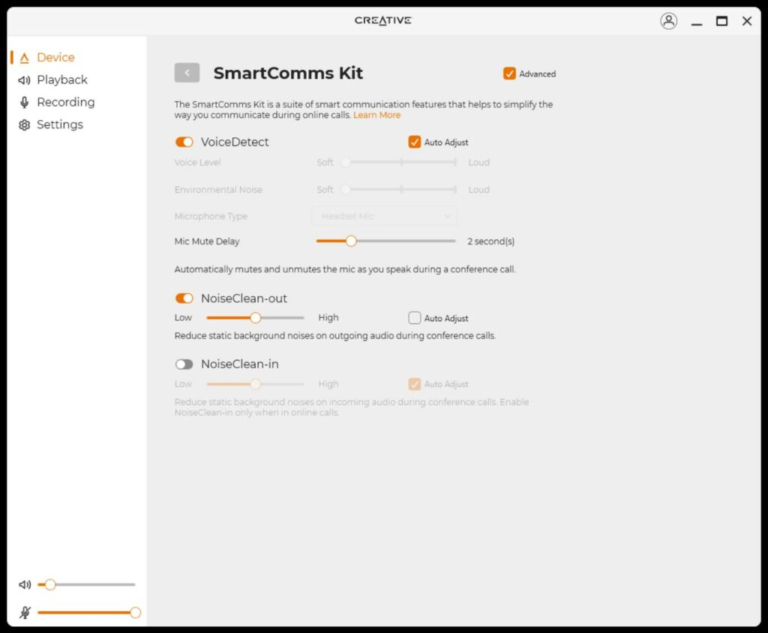Disable the NoiseClean-out toggle switch
Screen dimensions: 768x633
(184, 298)
